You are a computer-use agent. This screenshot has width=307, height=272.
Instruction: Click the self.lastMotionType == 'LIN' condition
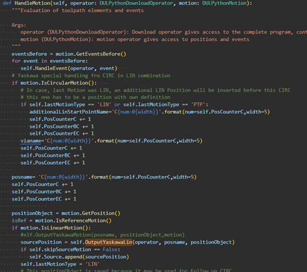click(x=70, y=105)
